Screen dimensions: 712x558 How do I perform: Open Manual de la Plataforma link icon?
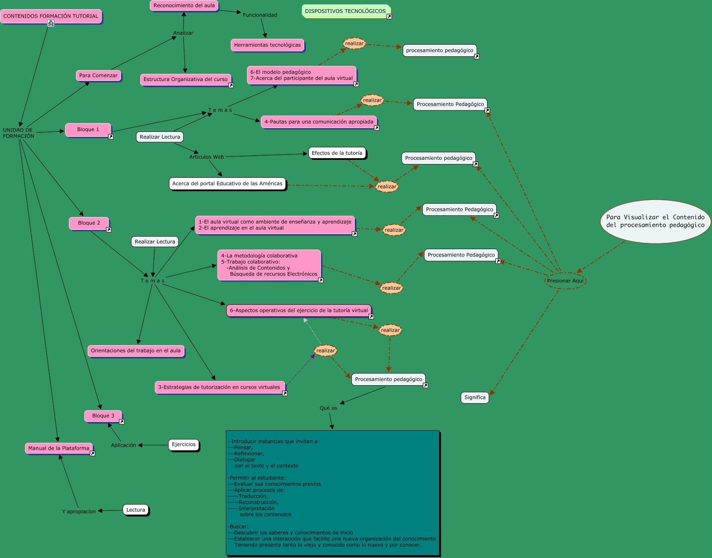click(x=92, y=454)
